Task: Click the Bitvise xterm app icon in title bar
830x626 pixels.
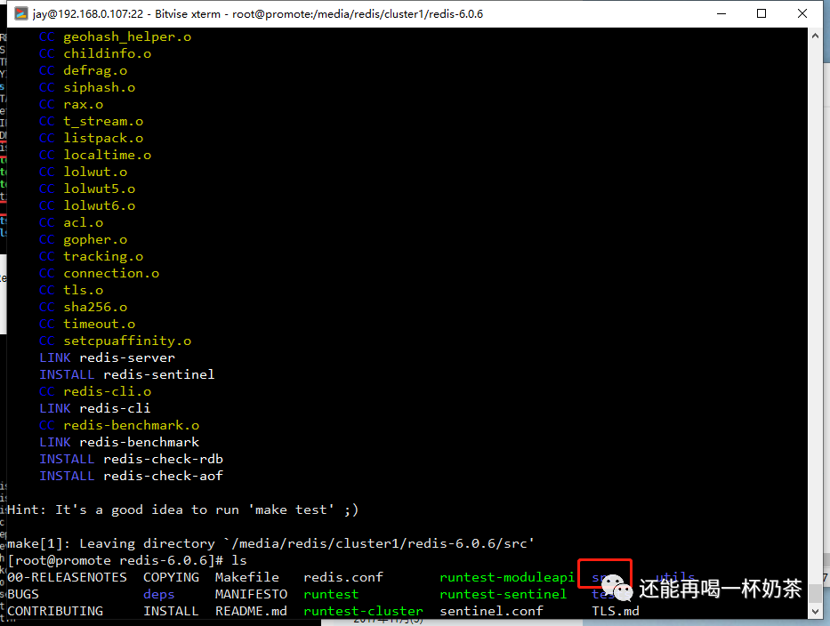Action: [x=21, y=13]
